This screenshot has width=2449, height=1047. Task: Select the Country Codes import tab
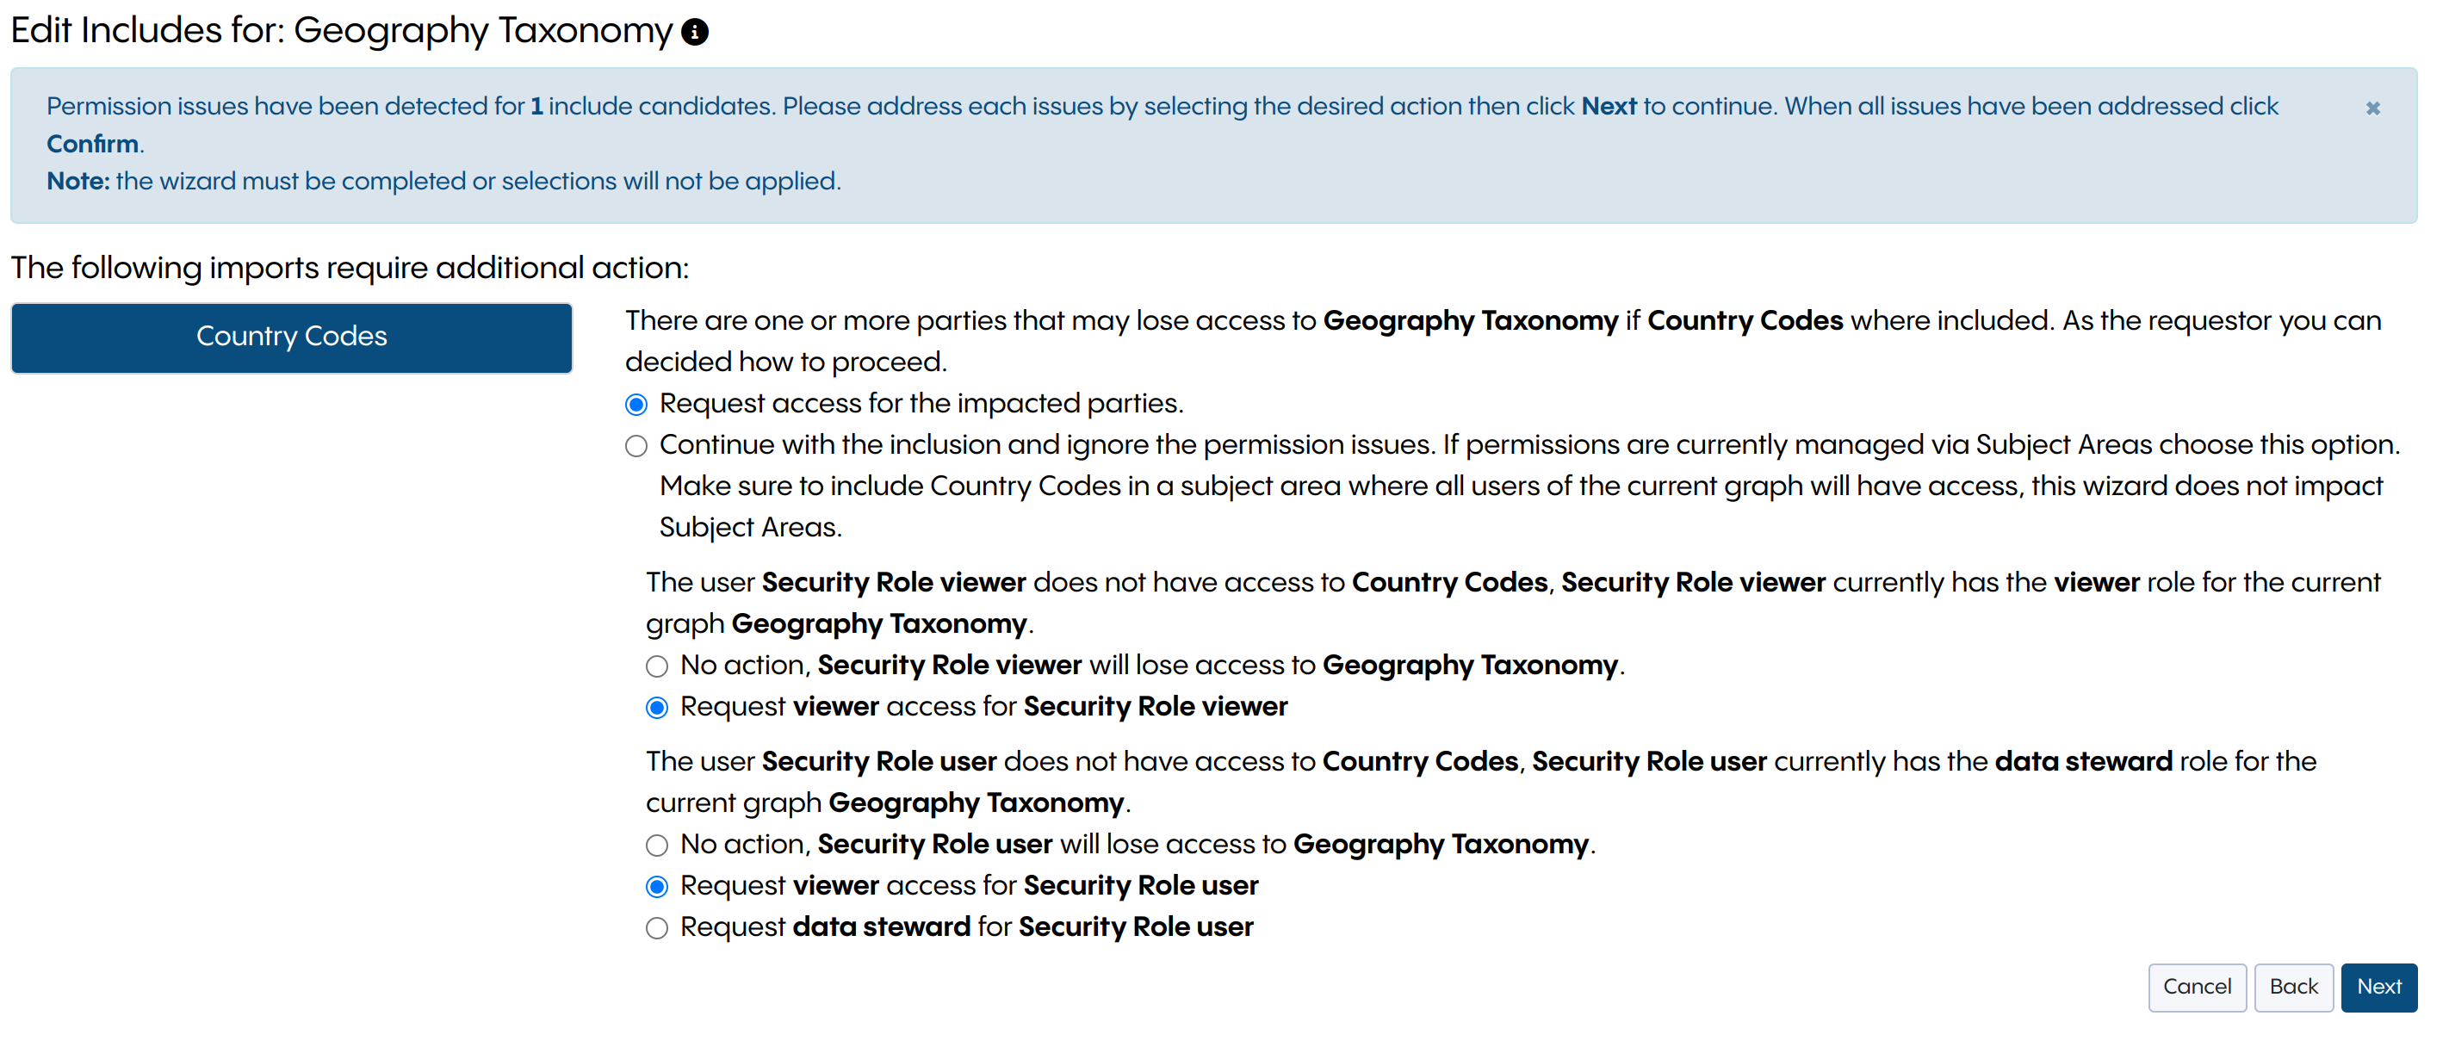(x=291, y=337)
